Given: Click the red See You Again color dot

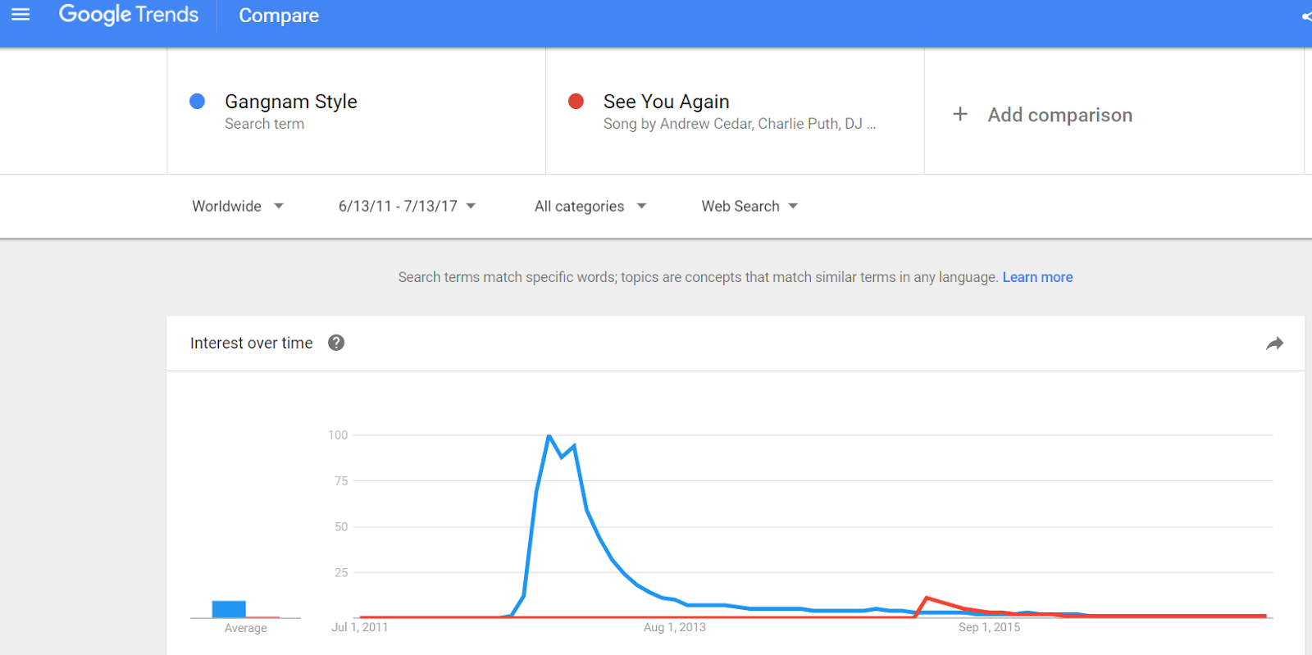Looking at the screenshot, I should click(576, 101).
